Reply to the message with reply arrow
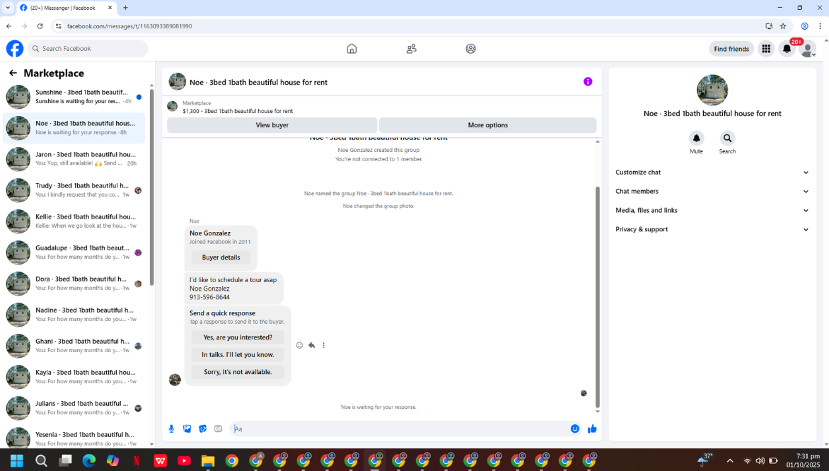This screenshot has width=829, height=471. (x=311, y=345)
